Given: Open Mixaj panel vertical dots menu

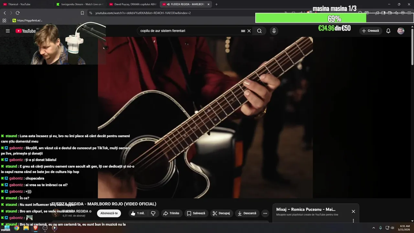Looking at the screenshot, I should click(x=353, y=221).
